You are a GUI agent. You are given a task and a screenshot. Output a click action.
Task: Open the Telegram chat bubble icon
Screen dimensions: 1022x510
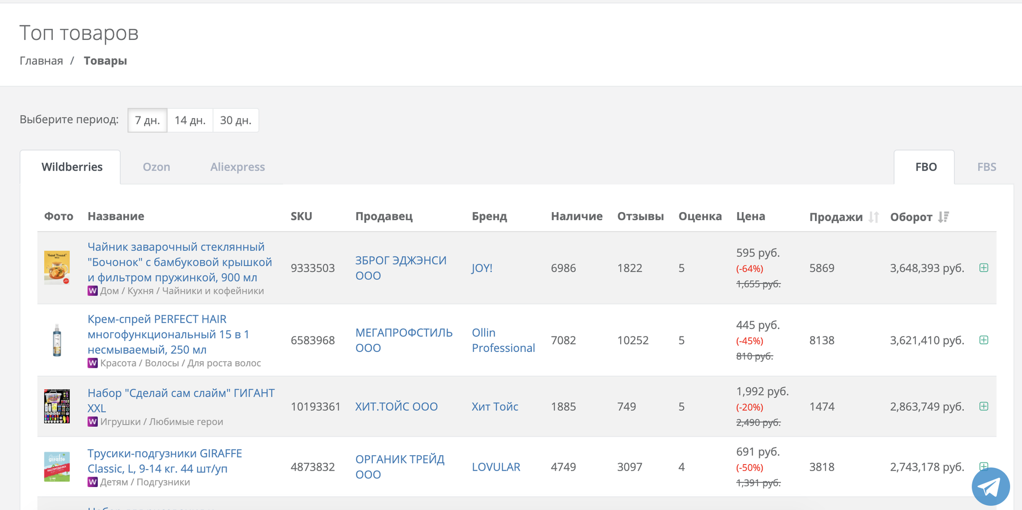[x=991, y=486]
